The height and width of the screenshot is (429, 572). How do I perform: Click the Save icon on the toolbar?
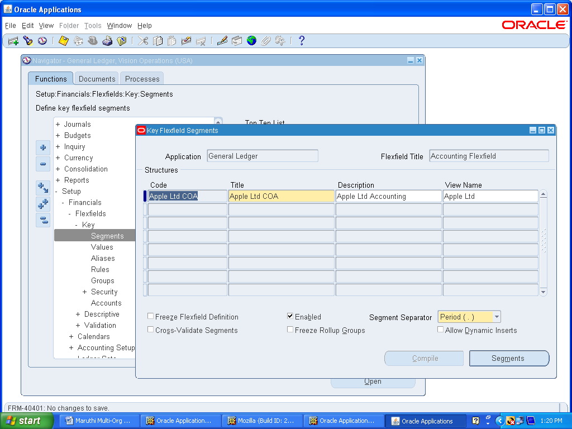tap(63, 40)
